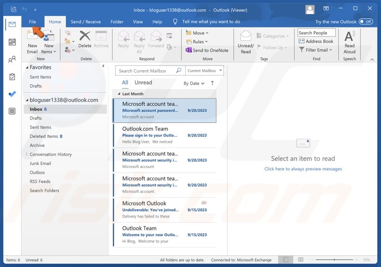Image resolution: width=381 pixels, height=267 pixels.
Task: Open the New Items menu
Action: [x=49, y=42]
